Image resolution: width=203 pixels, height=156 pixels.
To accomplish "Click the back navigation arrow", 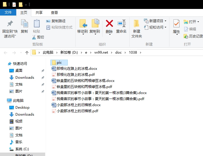I will (6, 52).
